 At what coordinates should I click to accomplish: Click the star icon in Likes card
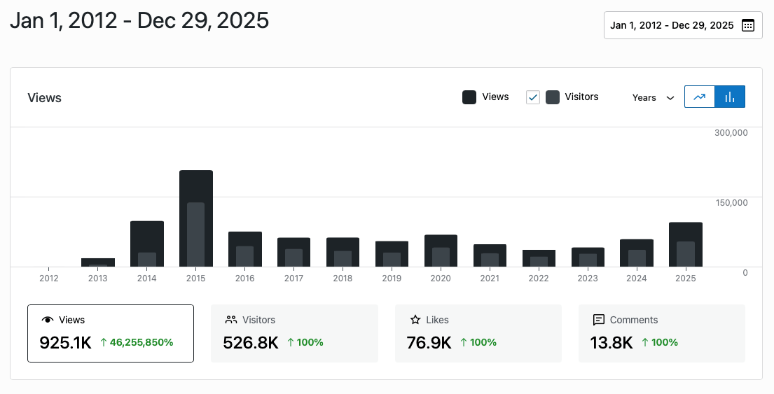415,320
